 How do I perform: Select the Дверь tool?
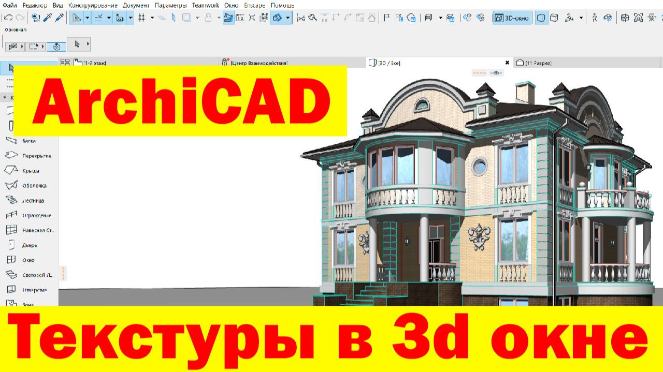pyautogui.click(x=28, y=245)
